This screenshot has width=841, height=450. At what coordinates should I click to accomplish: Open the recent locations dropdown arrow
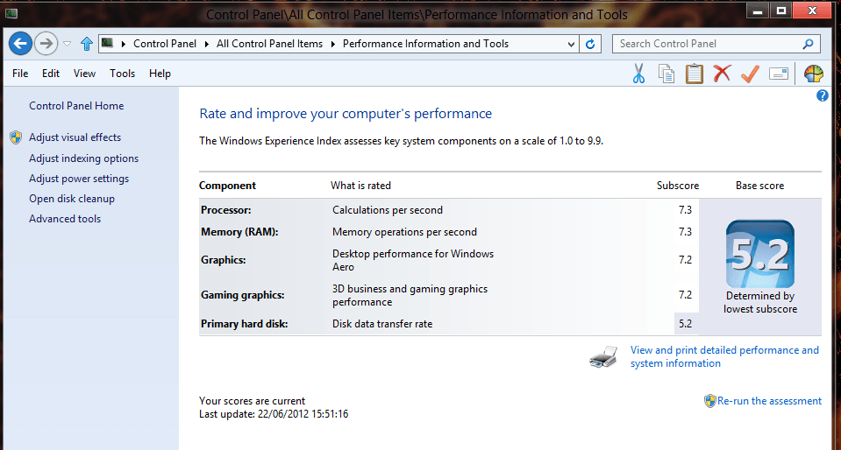pos(67,44)
